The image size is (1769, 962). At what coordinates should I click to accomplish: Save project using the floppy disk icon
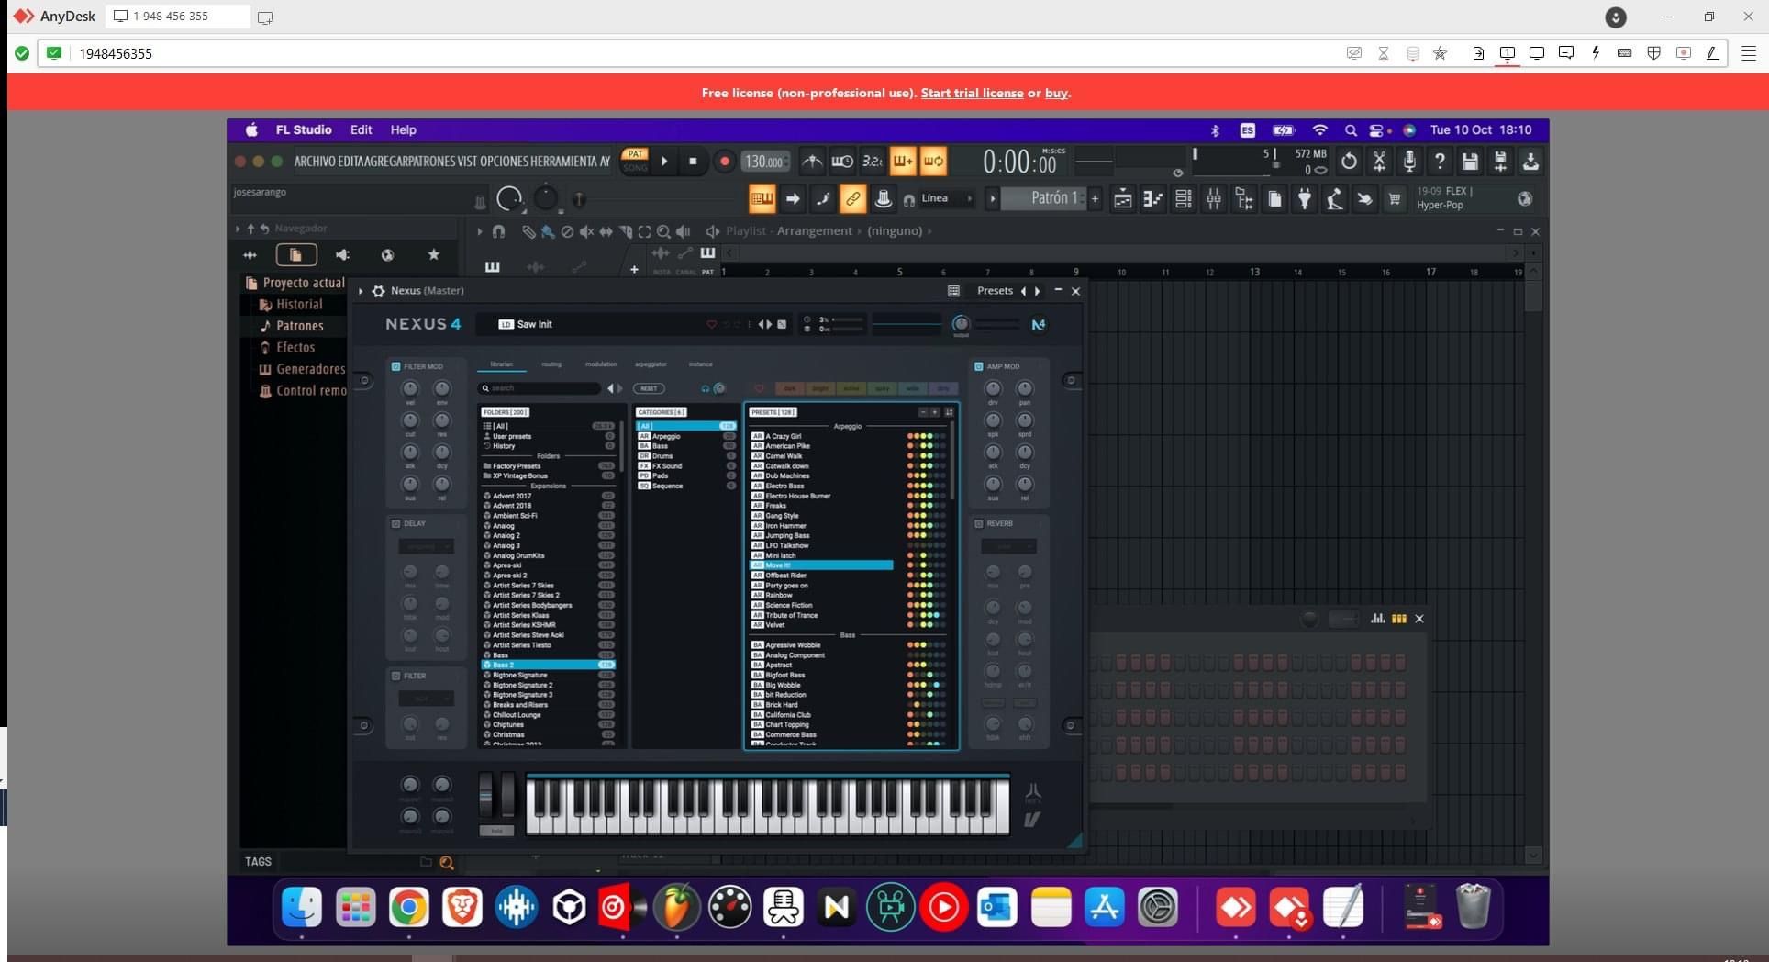pyautogui.click(x=1470, y=162)
